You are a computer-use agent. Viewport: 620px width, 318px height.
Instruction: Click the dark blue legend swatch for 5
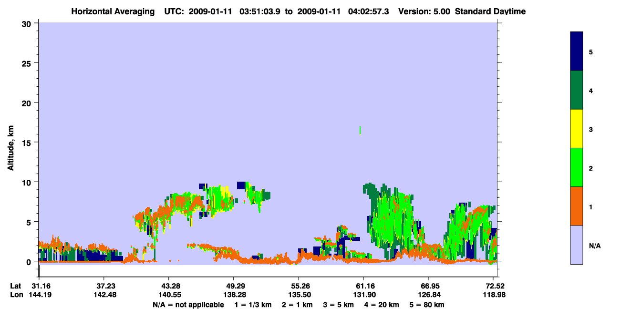(x=577, y=51)
